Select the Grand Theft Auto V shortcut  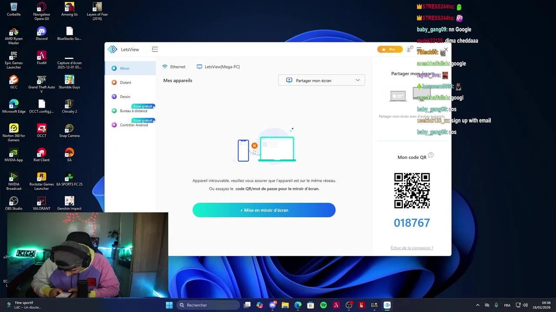[x=42, y=84]
